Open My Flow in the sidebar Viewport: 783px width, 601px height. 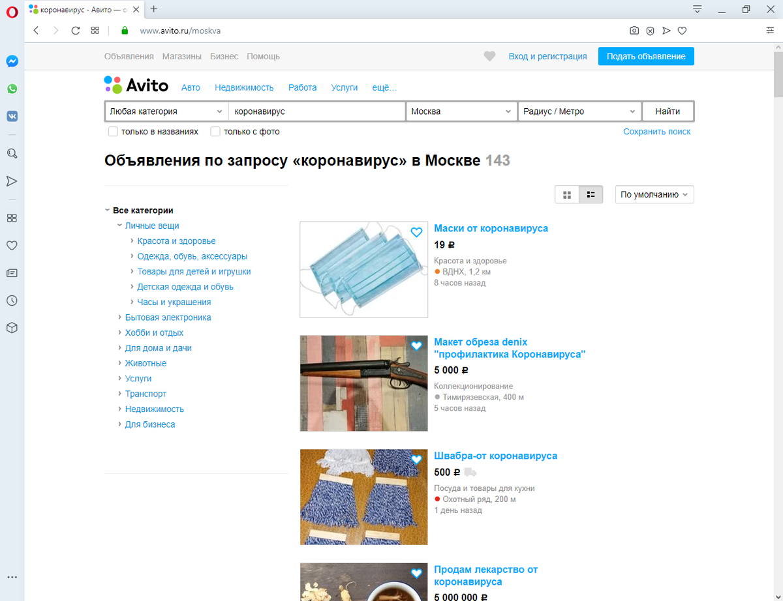12,181
